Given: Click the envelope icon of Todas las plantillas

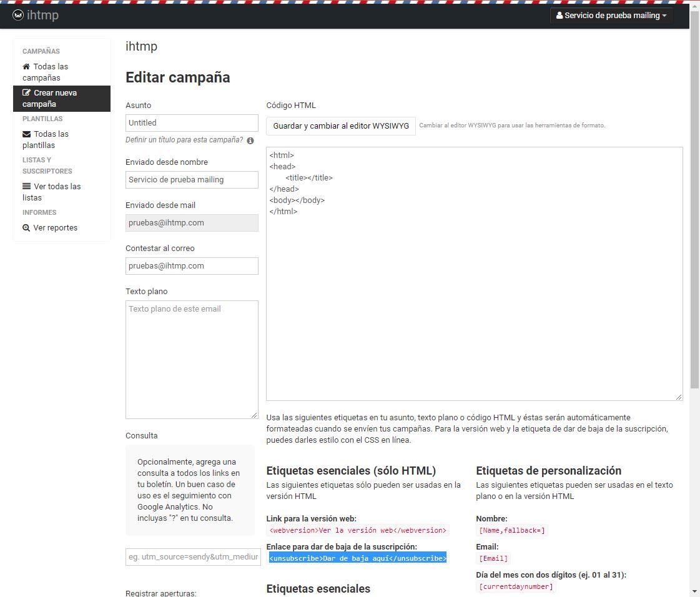Looking at the screenshot, I should pos(27,134).
